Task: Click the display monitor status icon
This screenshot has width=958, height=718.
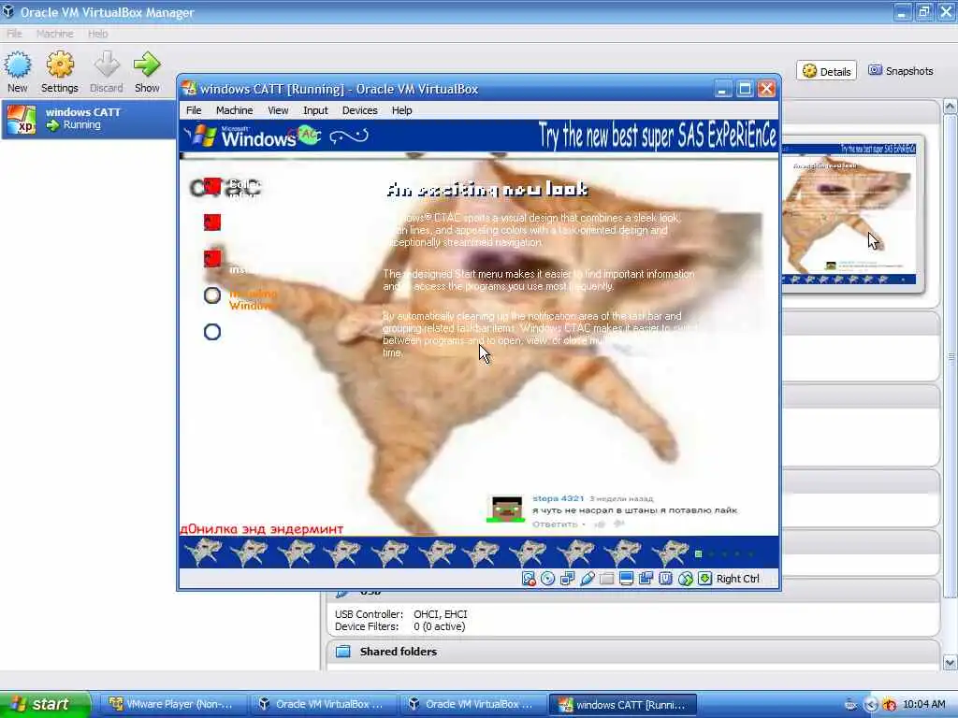Action: 626,578
